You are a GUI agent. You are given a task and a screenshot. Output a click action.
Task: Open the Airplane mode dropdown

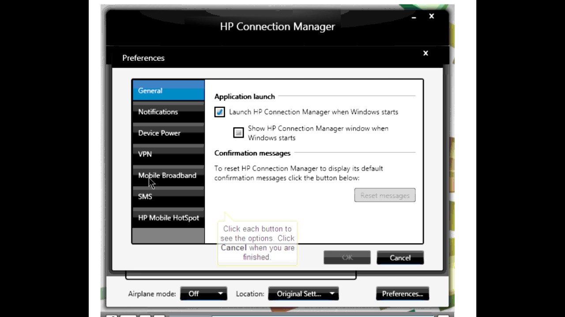tap(203, 294)
